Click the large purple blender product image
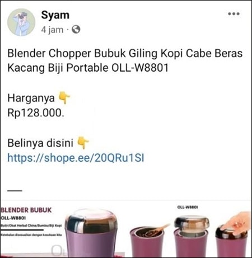This screenshot has width=252, height=258. click(92, 233)
